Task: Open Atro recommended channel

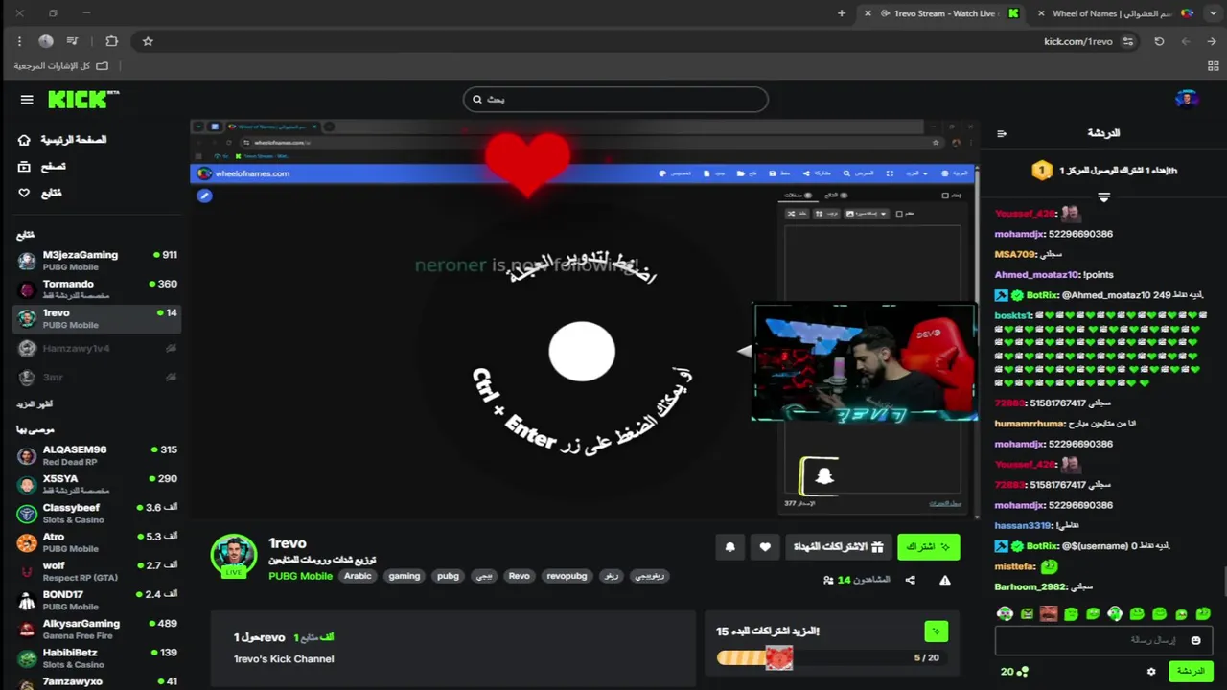Action: [96, 541]
